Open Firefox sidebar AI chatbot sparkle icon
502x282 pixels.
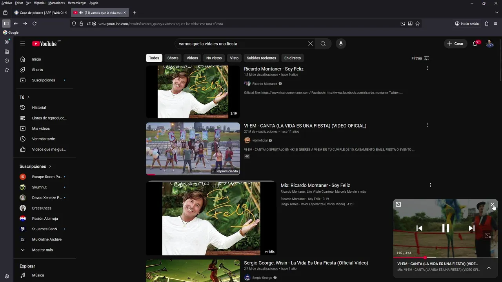[x=7, y=42]
